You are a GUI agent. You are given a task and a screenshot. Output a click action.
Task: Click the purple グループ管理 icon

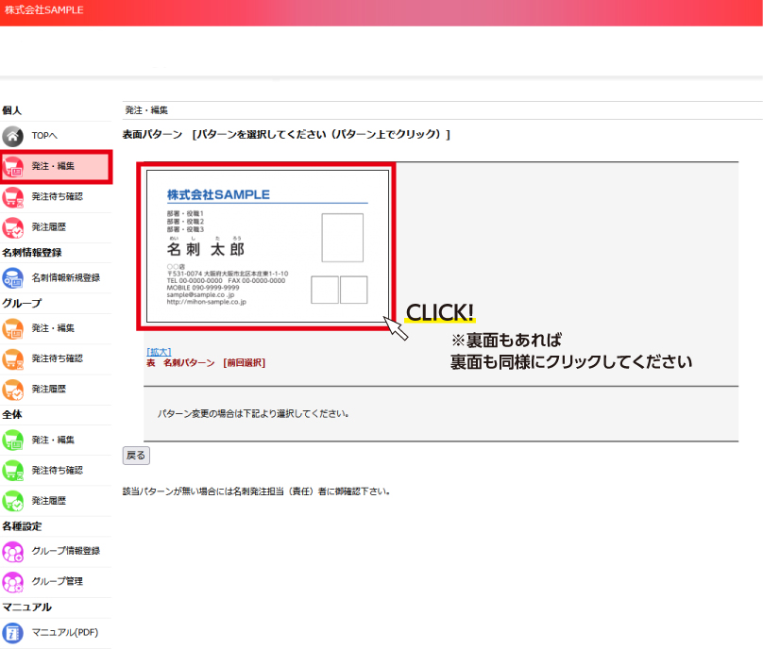point(13,581)
